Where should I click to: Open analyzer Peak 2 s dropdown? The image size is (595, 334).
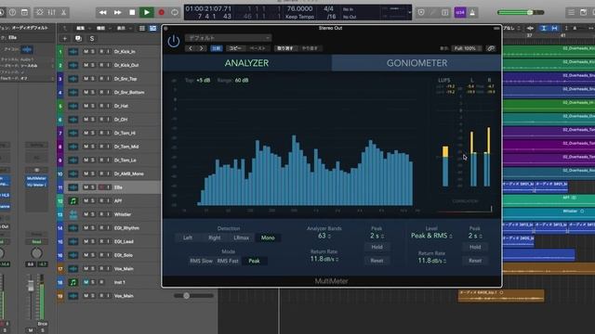coord(377,236)
